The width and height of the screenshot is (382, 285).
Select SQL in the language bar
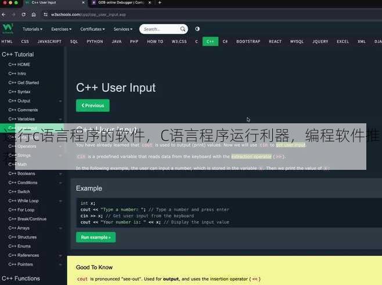tap(74, 41)
